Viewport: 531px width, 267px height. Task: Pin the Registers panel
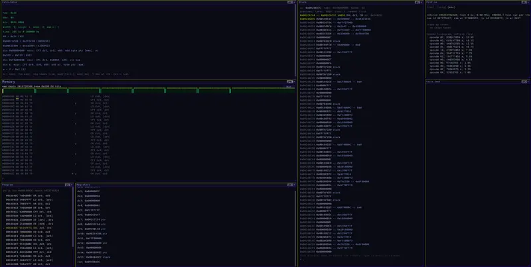pyautogui.click(x=290, y=185)
